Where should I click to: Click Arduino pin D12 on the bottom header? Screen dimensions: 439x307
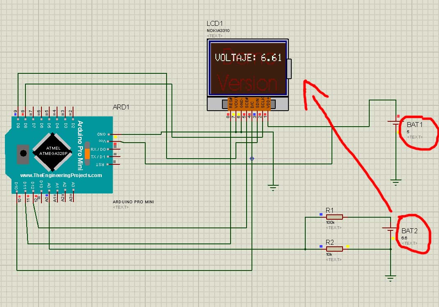pos(33,191)
